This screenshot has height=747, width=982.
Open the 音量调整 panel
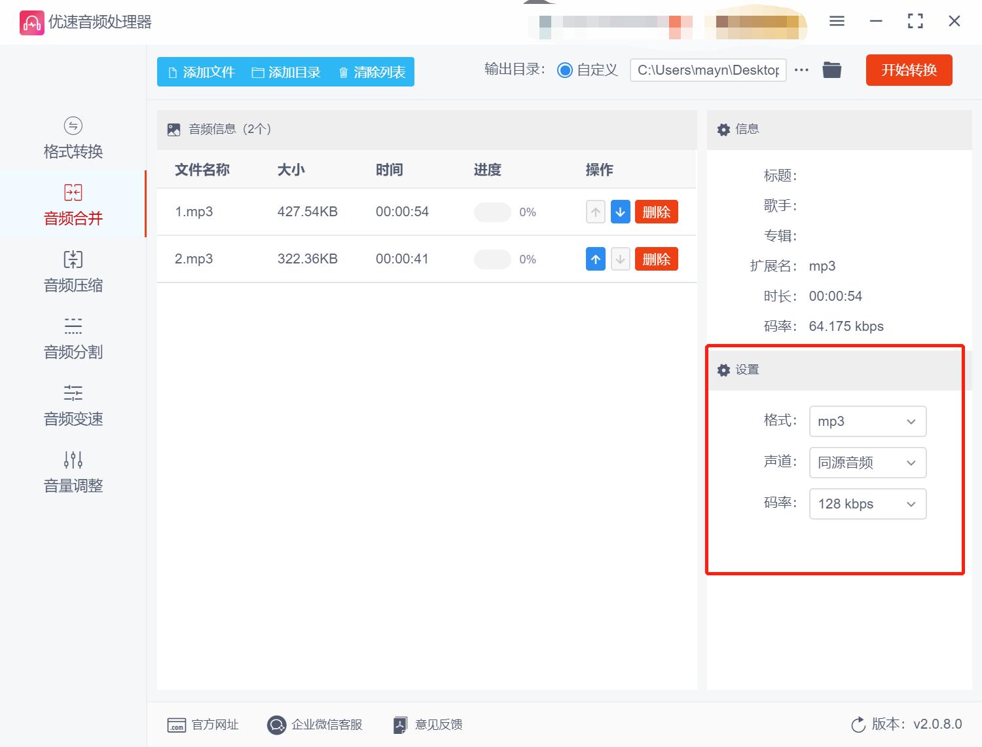[x=72, y=472]
